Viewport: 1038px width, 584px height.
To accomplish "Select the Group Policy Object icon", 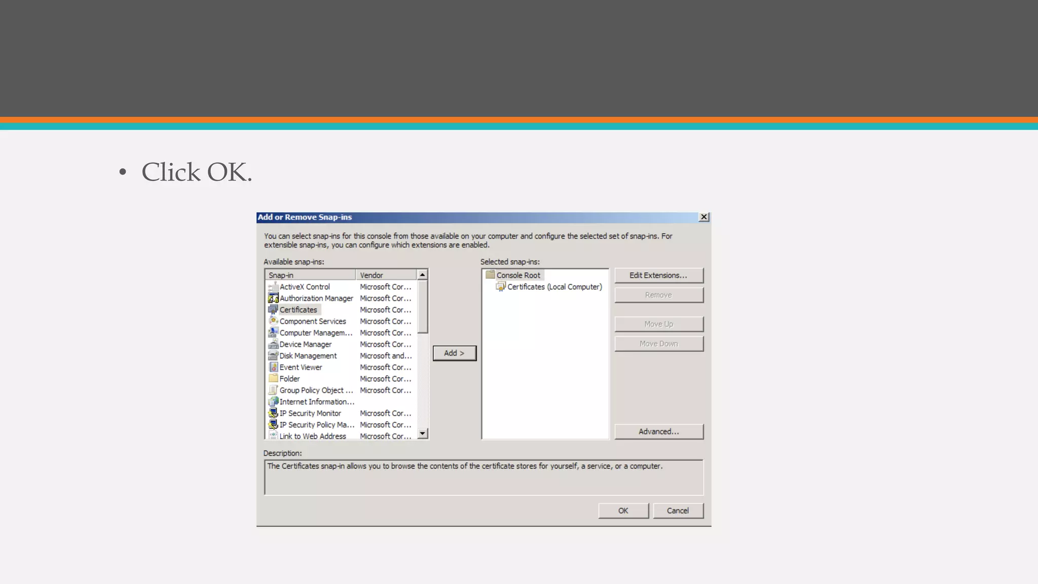I will [x=273, y=390].
